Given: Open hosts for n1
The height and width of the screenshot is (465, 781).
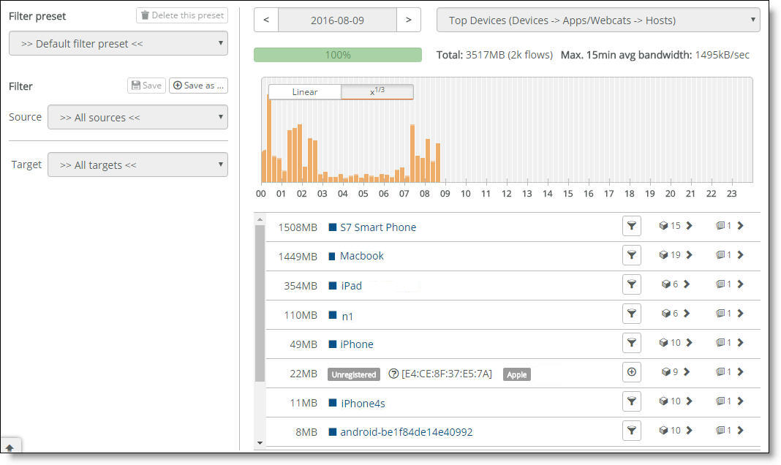Looking at the screenshot, I should pos(730,313).
